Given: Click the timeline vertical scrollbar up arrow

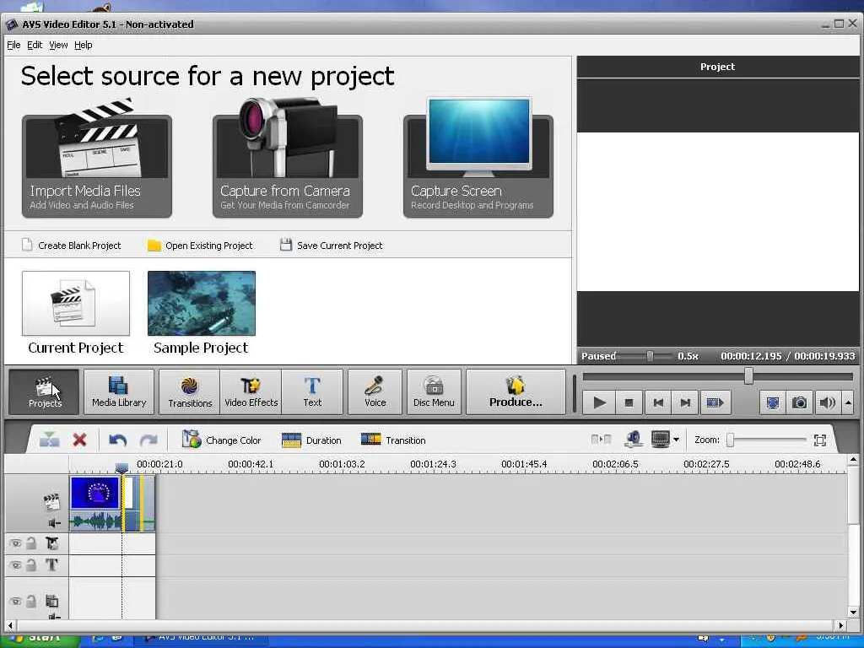Looking at the screenshot, I should 853,460.
